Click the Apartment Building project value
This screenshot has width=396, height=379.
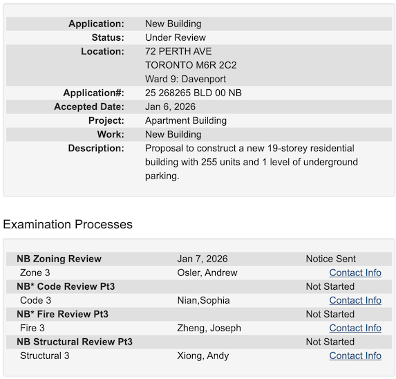186,121
